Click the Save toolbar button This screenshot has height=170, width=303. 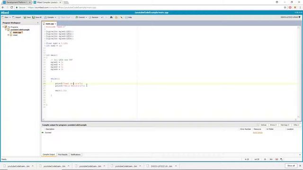(27, 17)
